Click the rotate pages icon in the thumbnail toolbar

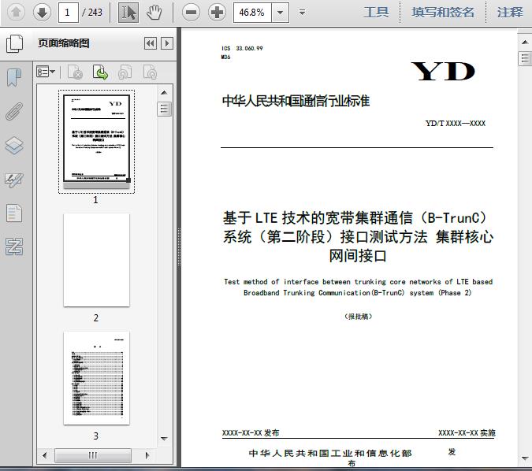125,72
